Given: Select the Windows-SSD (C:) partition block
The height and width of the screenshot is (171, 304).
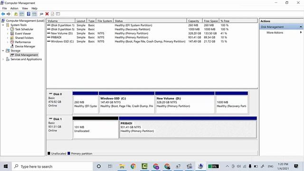Looking at the screenshot, I should click(x=127, y=103).
